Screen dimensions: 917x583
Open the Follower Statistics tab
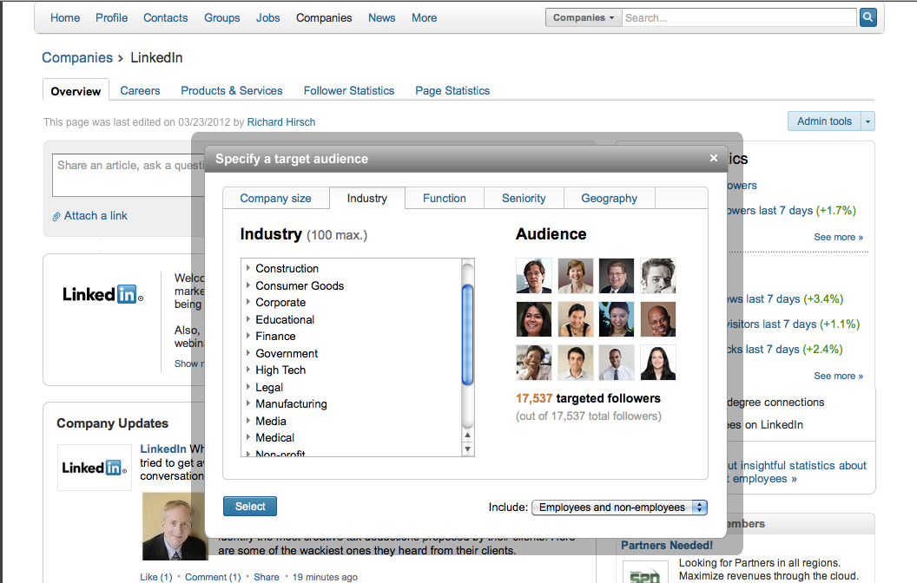pyautogui.click(x=348, y=90)
